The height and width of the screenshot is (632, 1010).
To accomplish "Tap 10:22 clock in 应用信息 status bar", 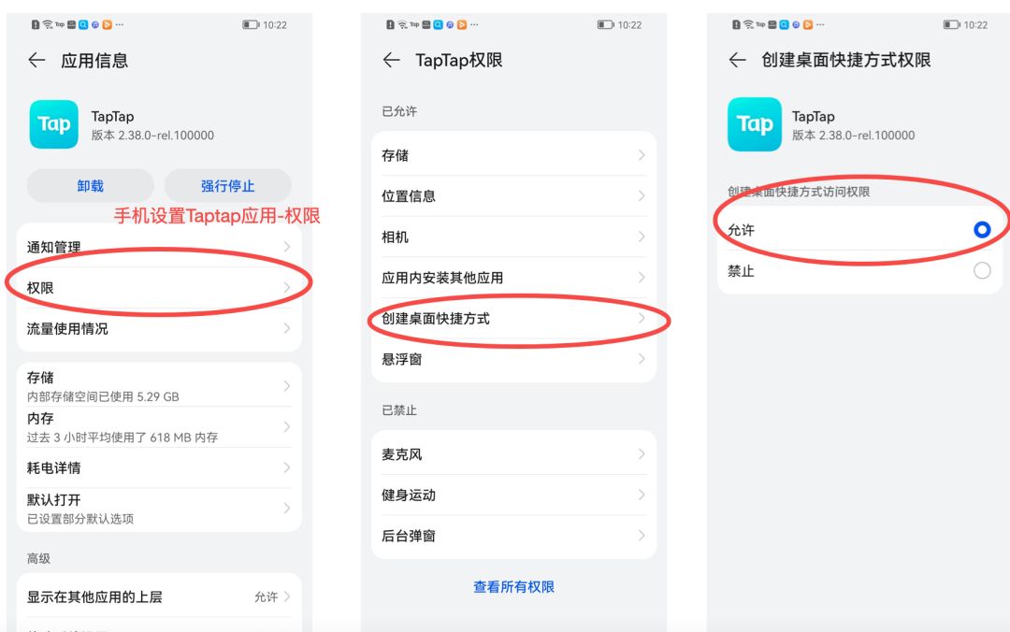I will point(275,25).
